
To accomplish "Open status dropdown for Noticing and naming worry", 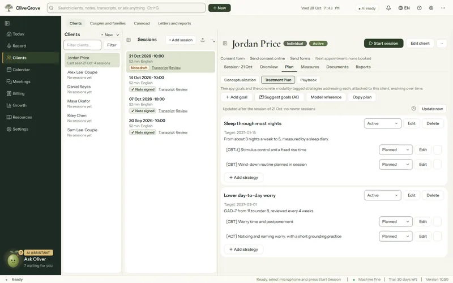I will [x=395, y=236].
